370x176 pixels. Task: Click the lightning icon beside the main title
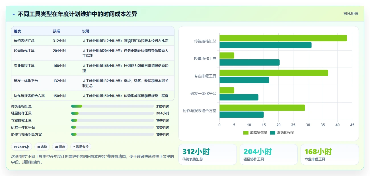tap(14, 14)
